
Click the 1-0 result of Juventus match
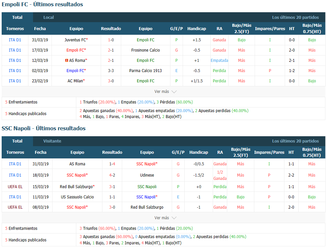[x=111, y=40]
